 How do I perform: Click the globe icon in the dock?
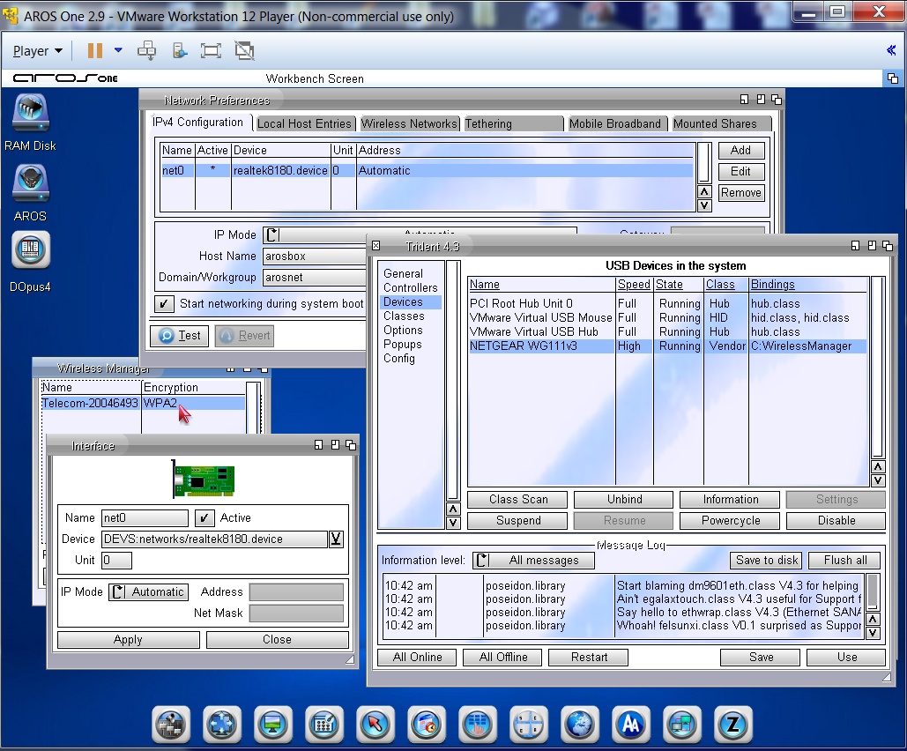pyautogui.click(x=579, y=725)
